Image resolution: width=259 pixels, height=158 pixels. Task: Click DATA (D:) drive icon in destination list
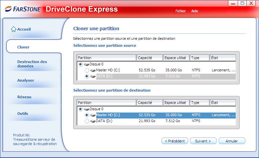pyautogui.click(x=93, y=121)
